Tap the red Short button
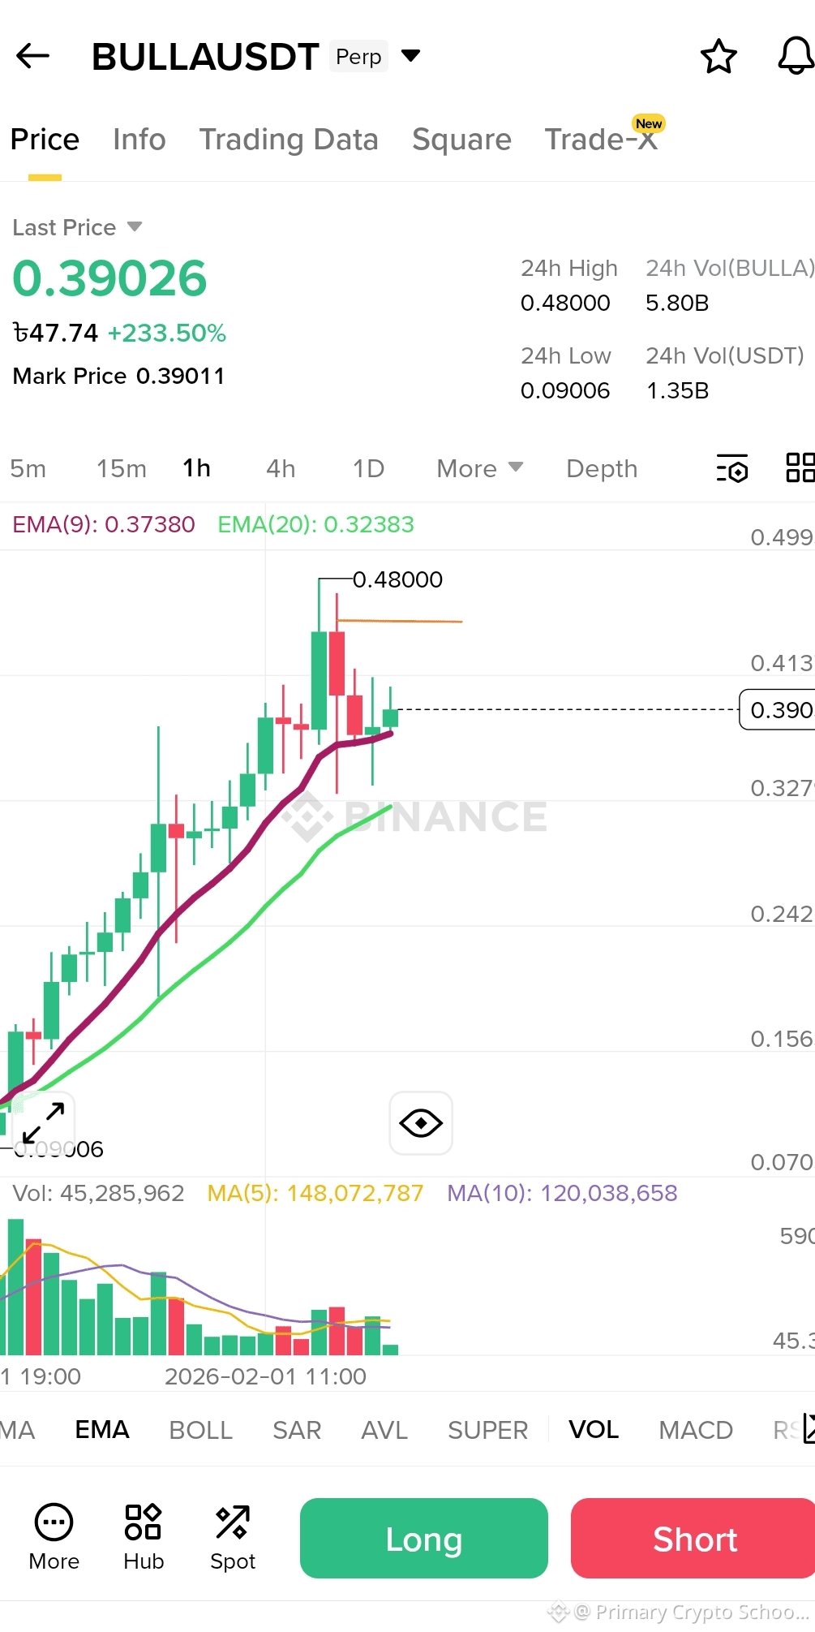This screenshot has height=1632, width=815. (x=694, y=1538)
